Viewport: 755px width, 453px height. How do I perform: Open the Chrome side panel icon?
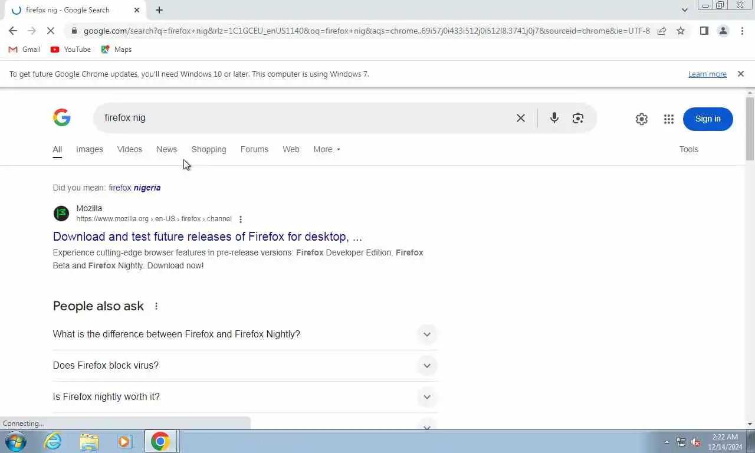[x=704, y=31]
